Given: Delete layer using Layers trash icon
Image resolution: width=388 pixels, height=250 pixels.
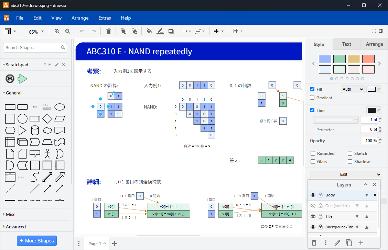Looking at the screenshot, I should click(314, 243).
